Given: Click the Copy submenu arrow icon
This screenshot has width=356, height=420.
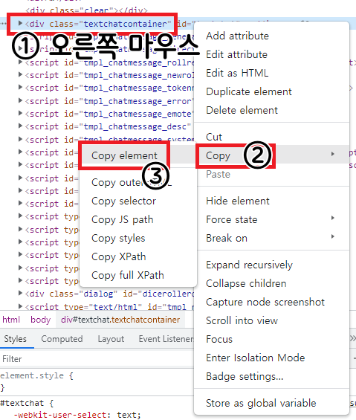Looking at the screenshot, I should (332, 154).
